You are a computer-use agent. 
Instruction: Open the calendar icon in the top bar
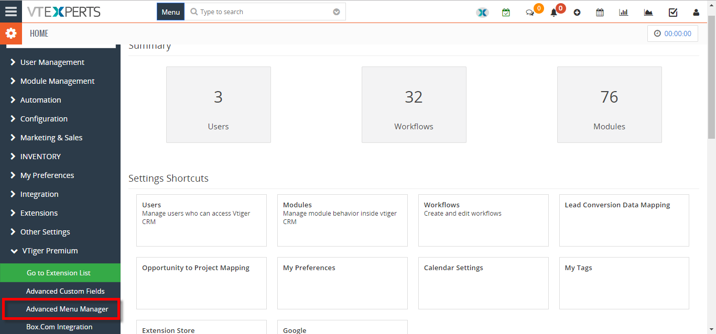point(600,13)
